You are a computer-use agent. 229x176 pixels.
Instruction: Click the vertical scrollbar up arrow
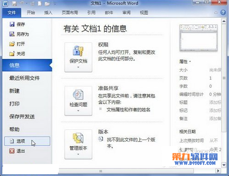[224, 21]
